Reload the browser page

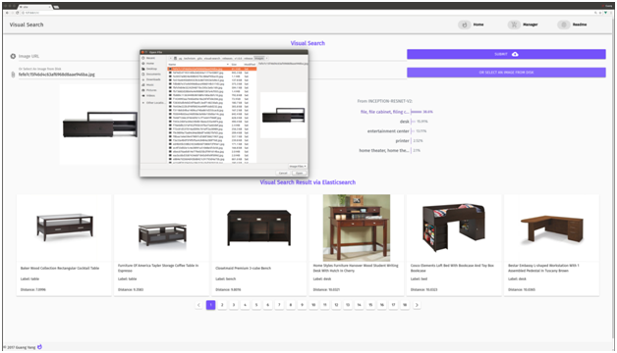[18, 13]
